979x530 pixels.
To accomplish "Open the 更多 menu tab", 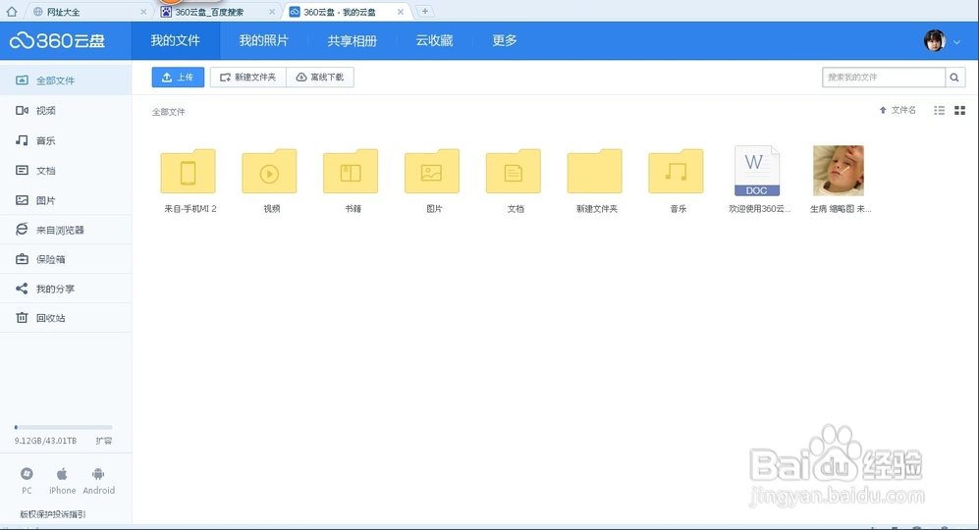I will [505, 40].
